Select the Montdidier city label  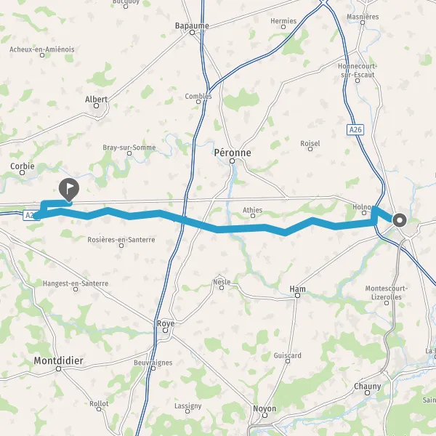point(58,360)
